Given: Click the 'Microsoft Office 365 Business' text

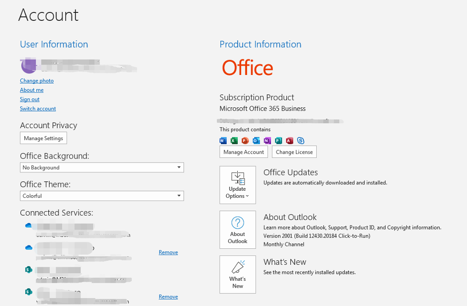Looking at the screenshot, I should tap(263, 109).
